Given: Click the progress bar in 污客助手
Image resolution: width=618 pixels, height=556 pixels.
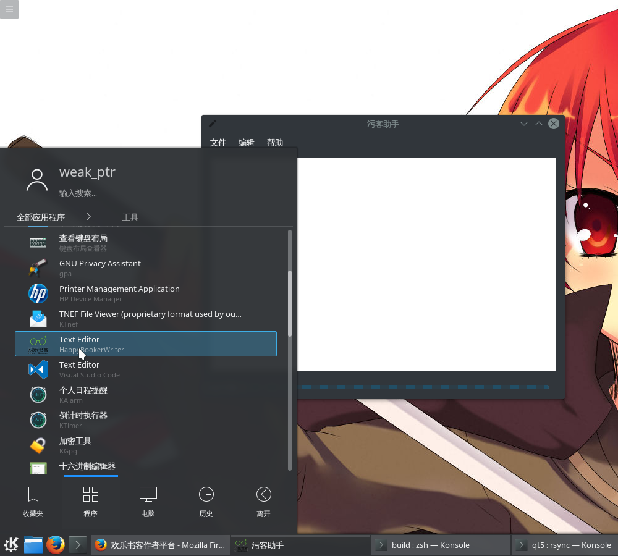Looking at the screenshot, I should coord(423,387).
